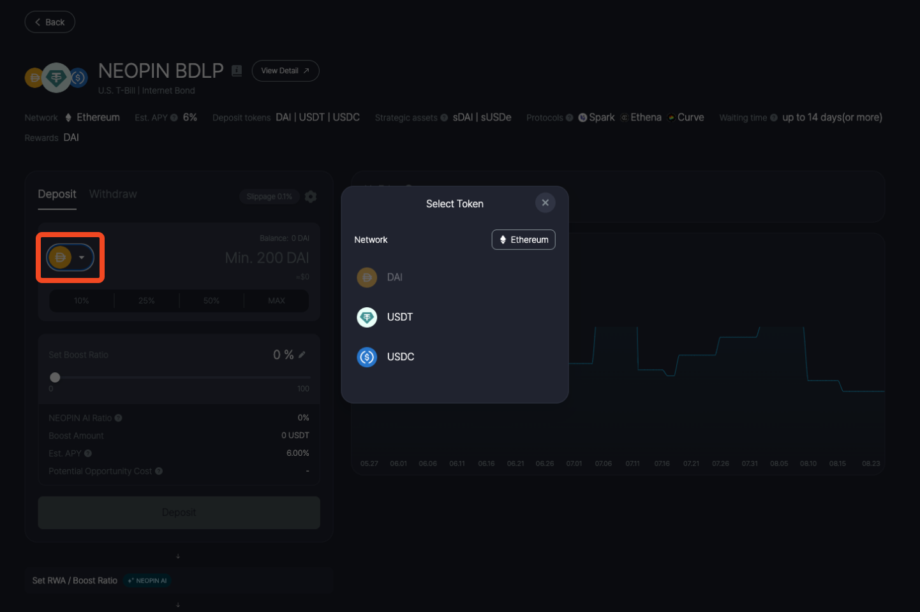This screenshot has width=920, height=612.
Task: Set deposit amount to 25%
Action: pos(146,301)
